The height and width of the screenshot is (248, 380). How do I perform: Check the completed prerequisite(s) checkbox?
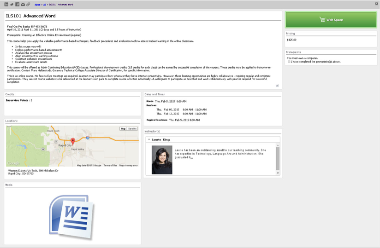(289, 62)
